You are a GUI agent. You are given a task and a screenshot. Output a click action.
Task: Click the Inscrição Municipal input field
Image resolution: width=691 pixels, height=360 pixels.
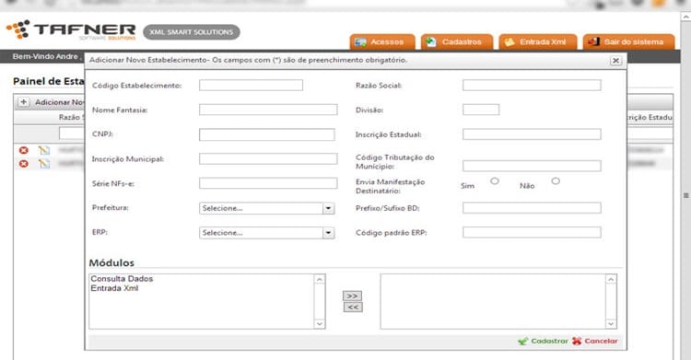point(268,158)
